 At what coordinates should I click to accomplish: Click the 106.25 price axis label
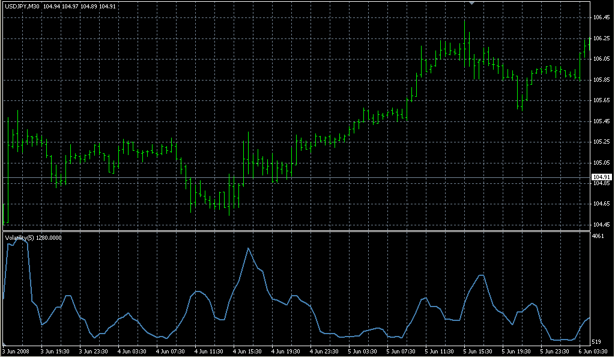tap(601, 38)
